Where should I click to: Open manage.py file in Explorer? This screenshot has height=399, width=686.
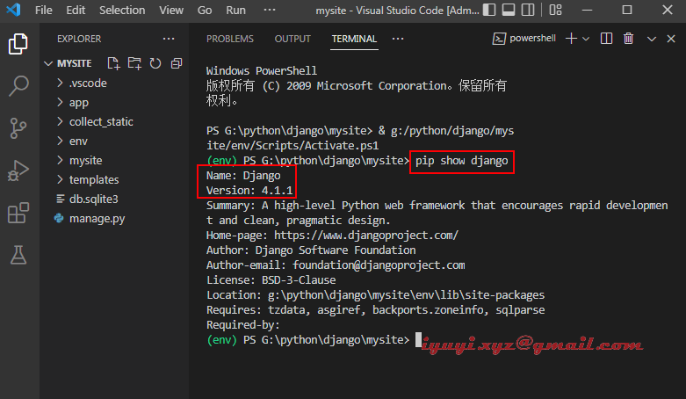tap(97, 218)
